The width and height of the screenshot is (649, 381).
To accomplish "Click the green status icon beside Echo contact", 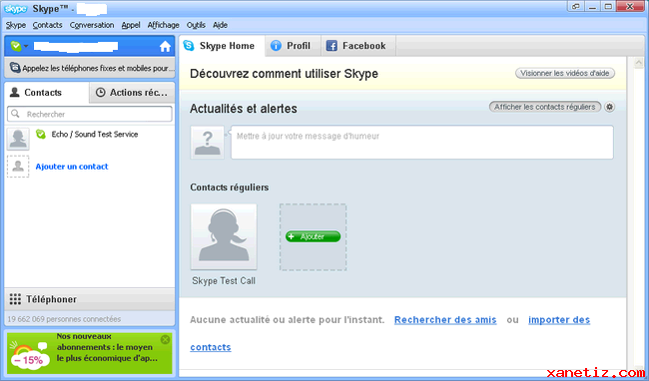I will pyautogui.click(x=41, y=134).
